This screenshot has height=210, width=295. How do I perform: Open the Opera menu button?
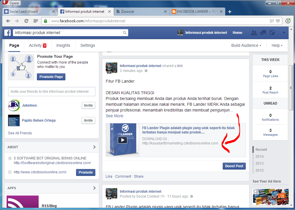[12, 3]
